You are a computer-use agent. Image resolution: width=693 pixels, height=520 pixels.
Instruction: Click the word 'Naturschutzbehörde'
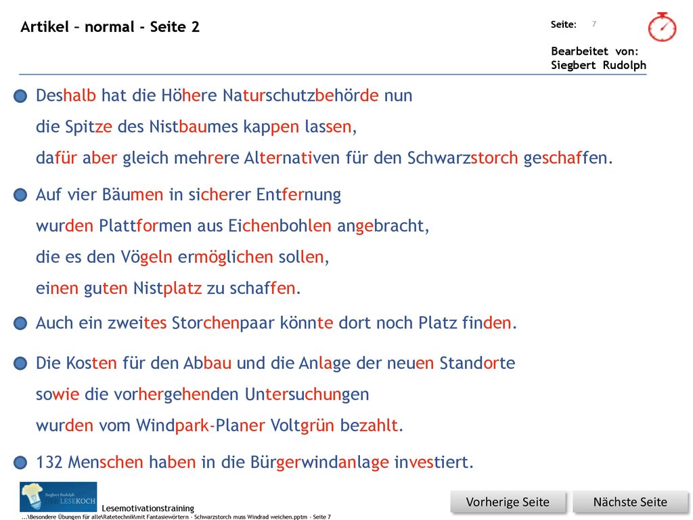coord(300,95)
